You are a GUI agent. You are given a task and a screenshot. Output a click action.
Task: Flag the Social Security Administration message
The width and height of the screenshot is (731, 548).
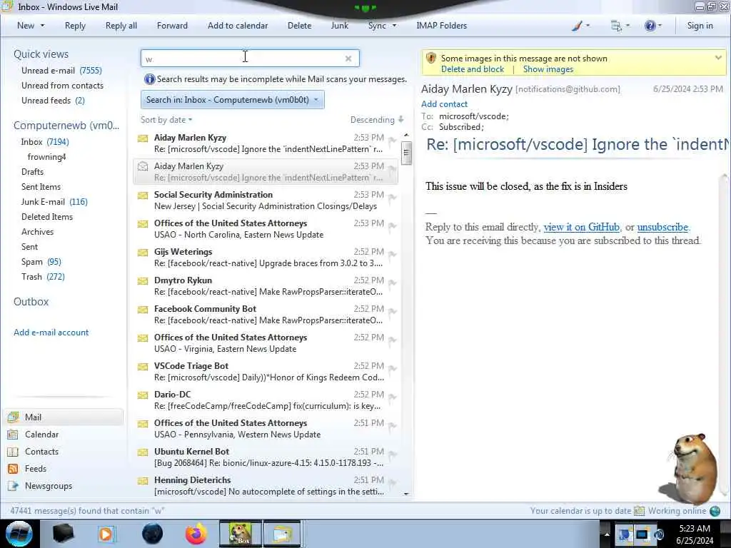pyautogui.click(x=393, y=197)
